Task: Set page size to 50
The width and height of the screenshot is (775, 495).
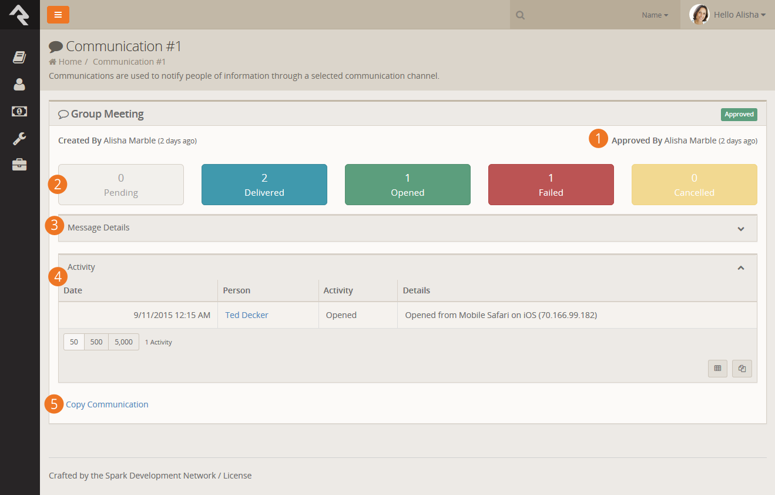Action: point(74,342)
